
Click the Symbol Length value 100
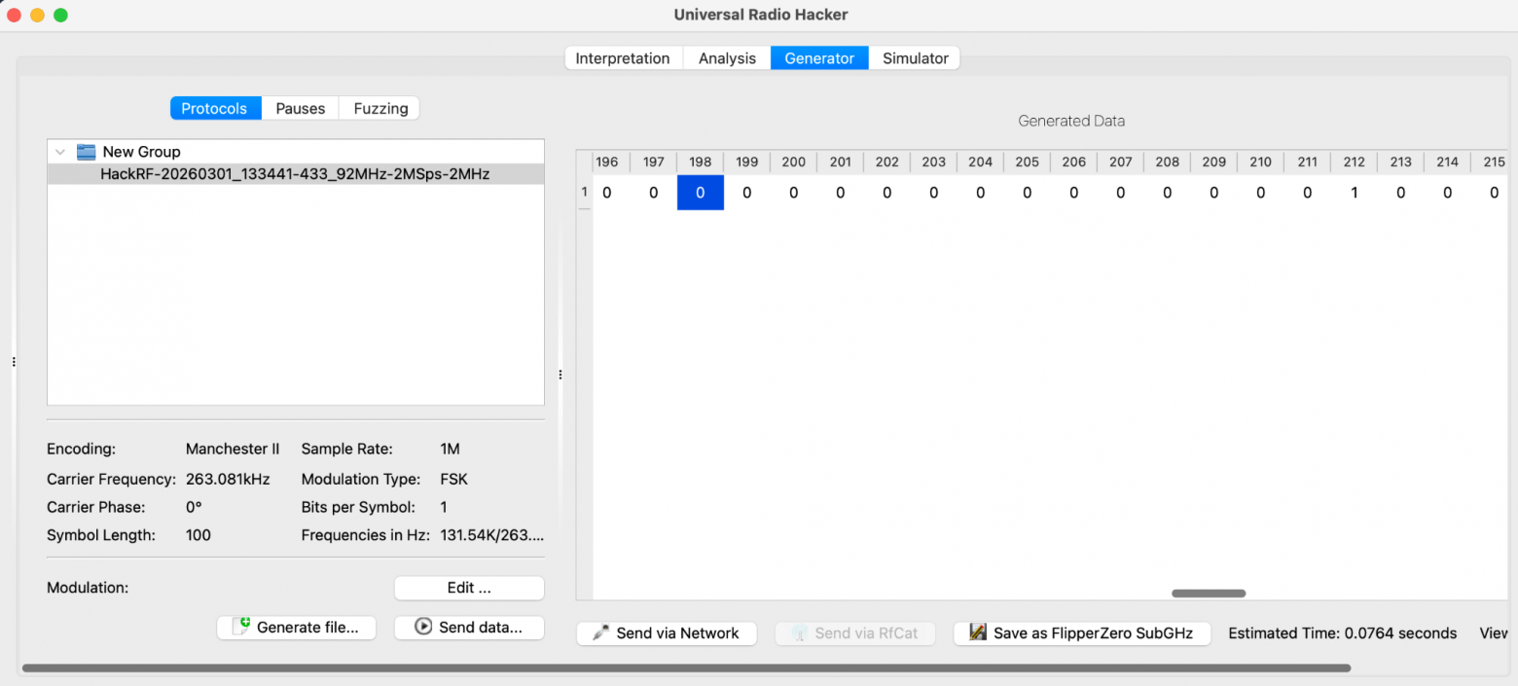[199, 535]
